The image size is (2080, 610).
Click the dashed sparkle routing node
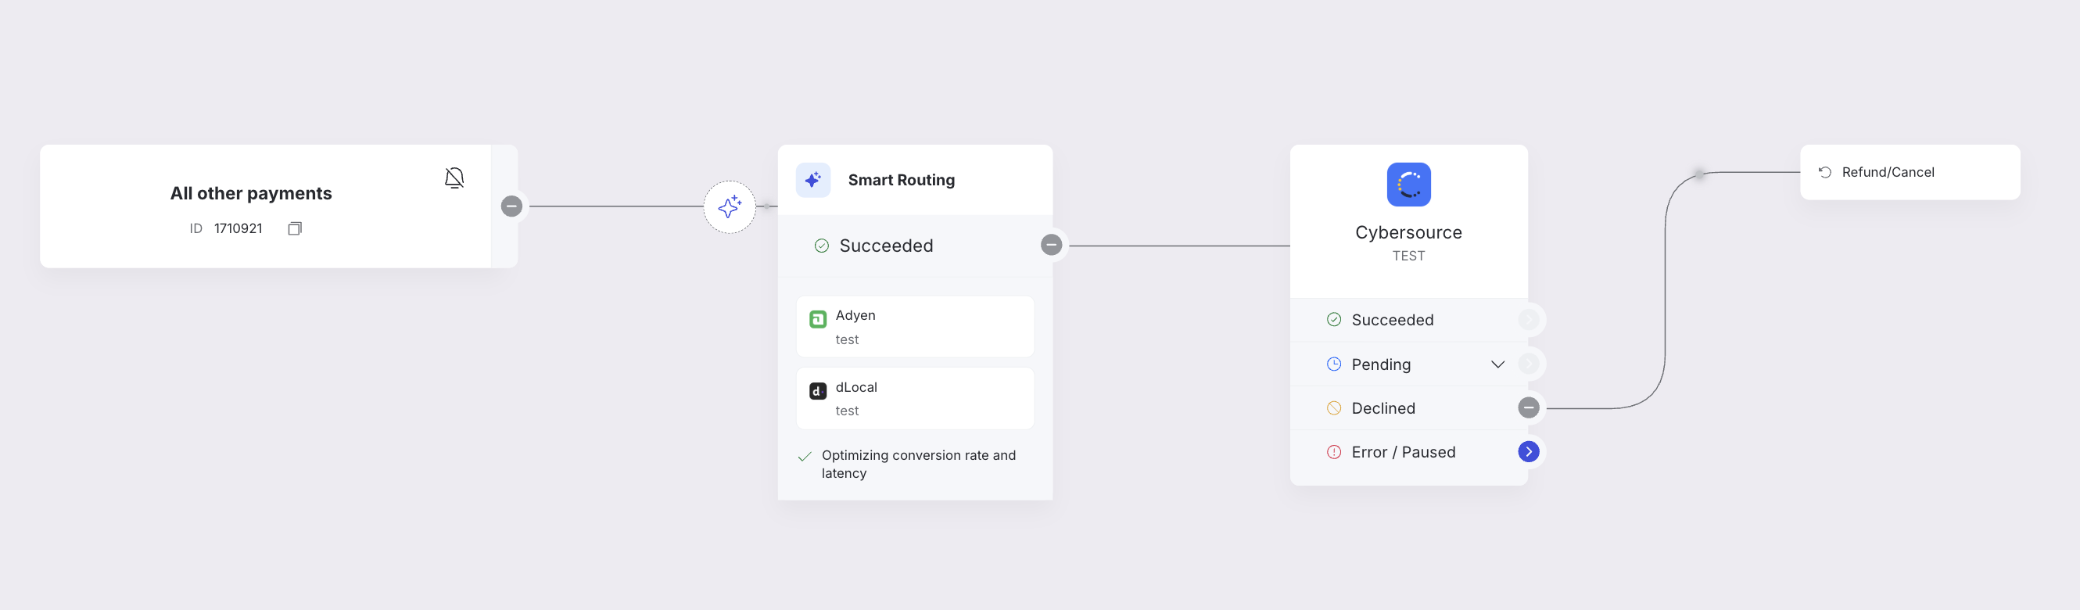click(x=729, y=206)
